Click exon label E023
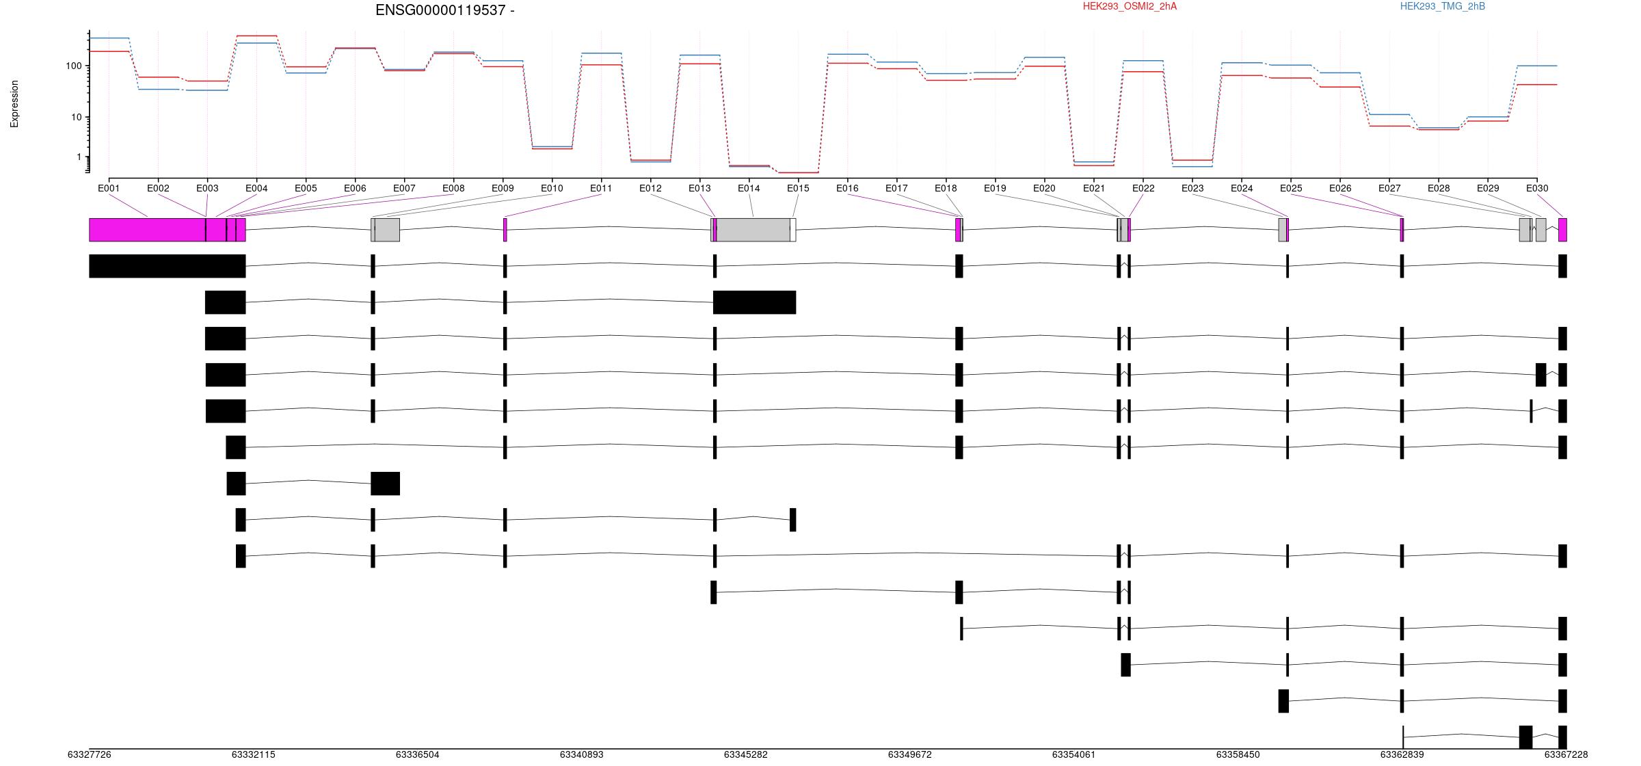 pos(1192,188)
